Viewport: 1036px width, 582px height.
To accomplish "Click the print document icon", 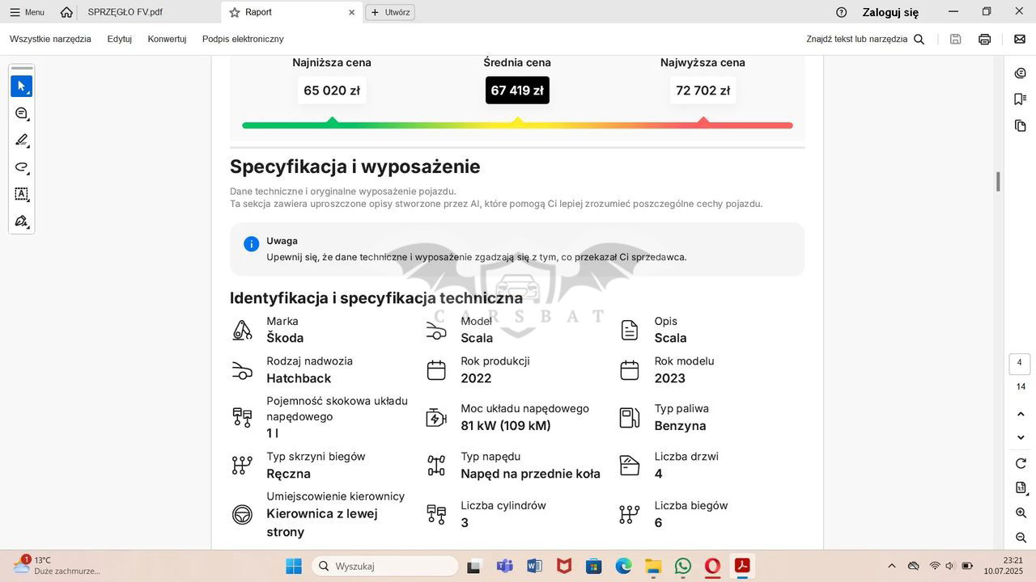I will [x=984, y=39].
